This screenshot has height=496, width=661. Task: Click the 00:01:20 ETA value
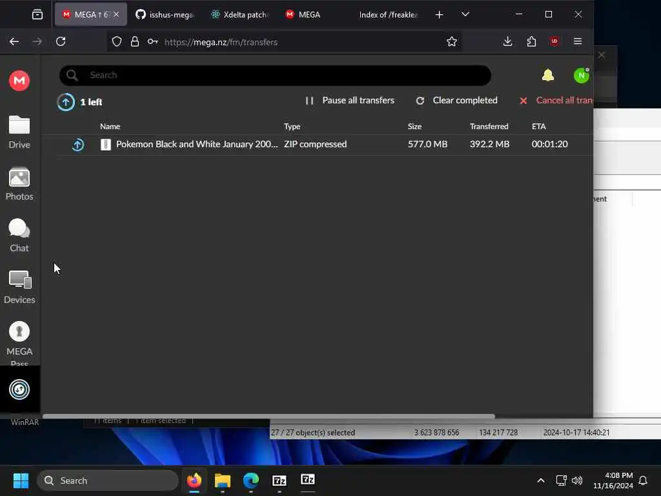coord(550,144)
